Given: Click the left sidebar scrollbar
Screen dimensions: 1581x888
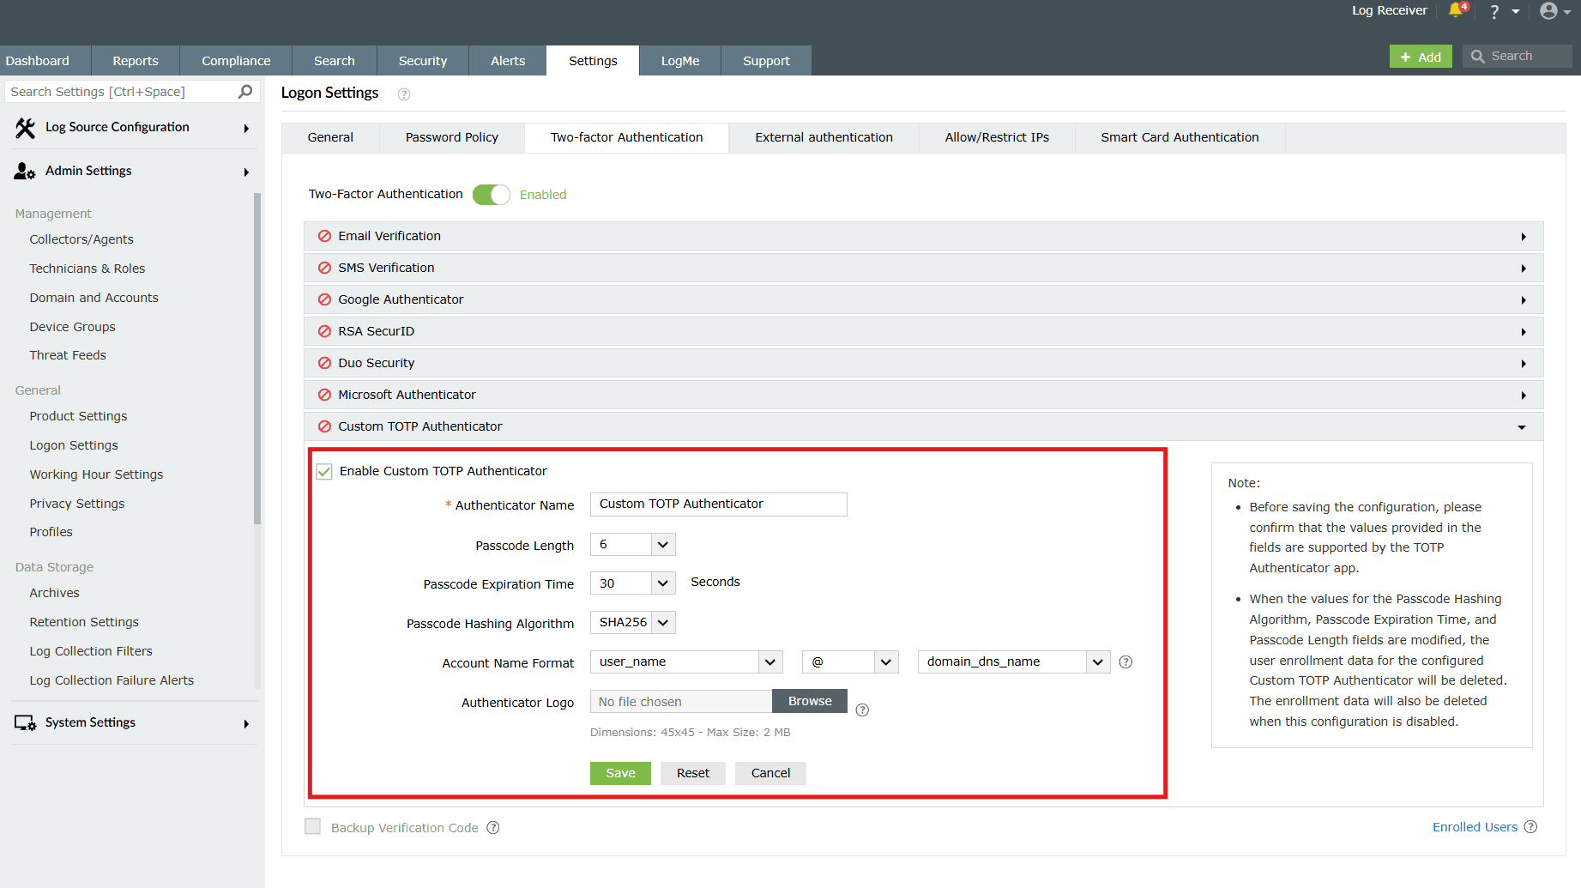Looking at the screenshot, I should (257, 358).
